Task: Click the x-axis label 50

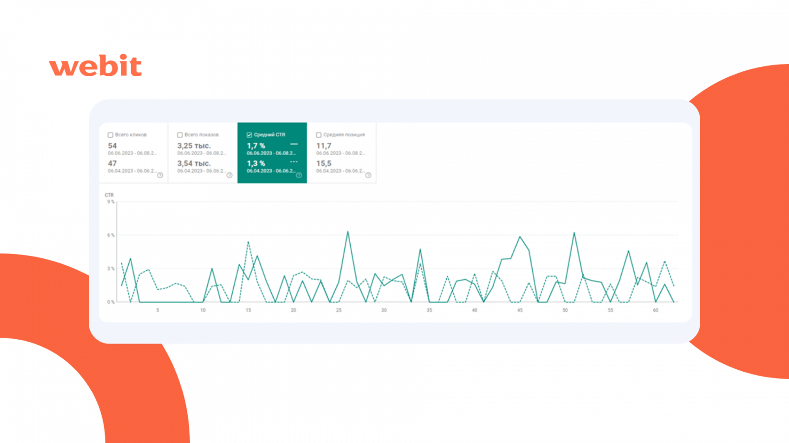Action: (x=565, y=310)
